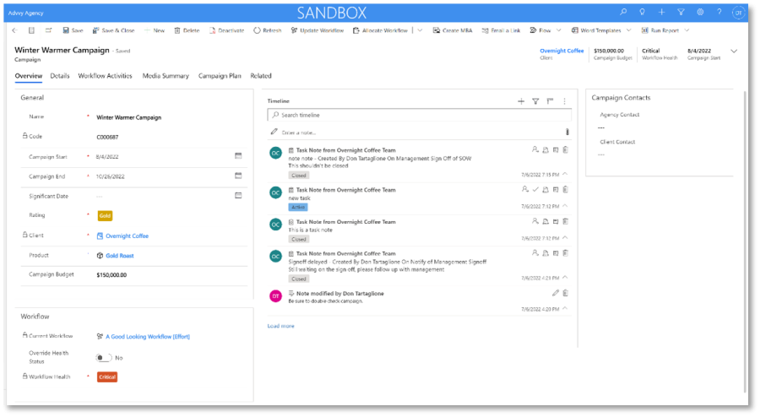Click the search magnifier icon in top bar
Screen dimensions: 760x417
click(x=623, y=13)
